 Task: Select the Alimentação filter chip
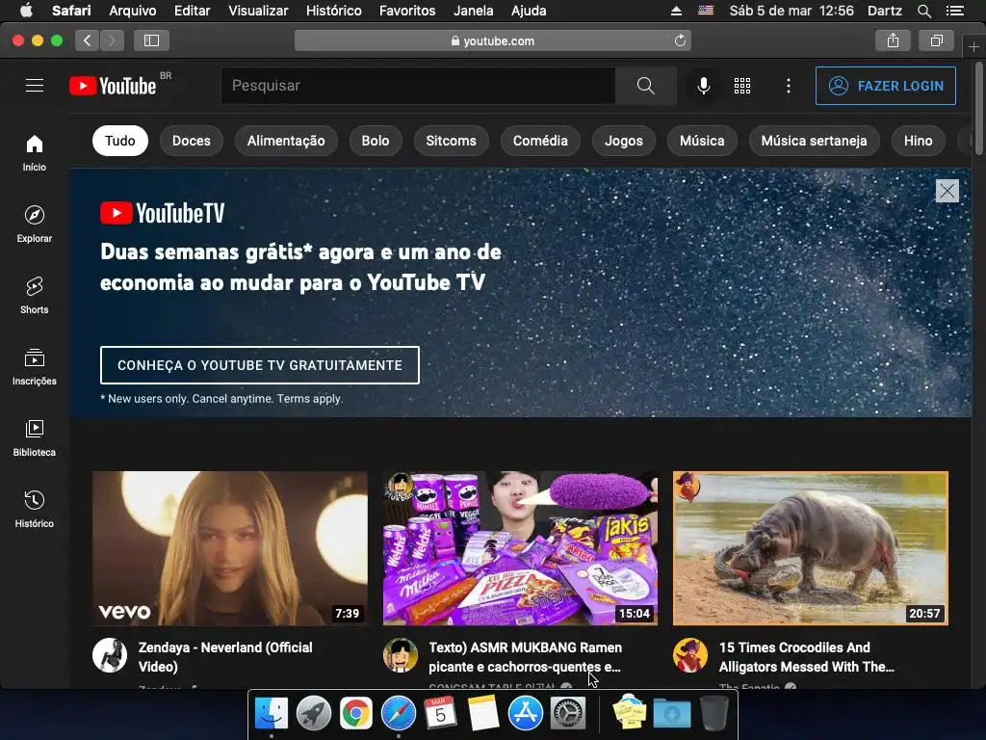click(x=286, y=141)
